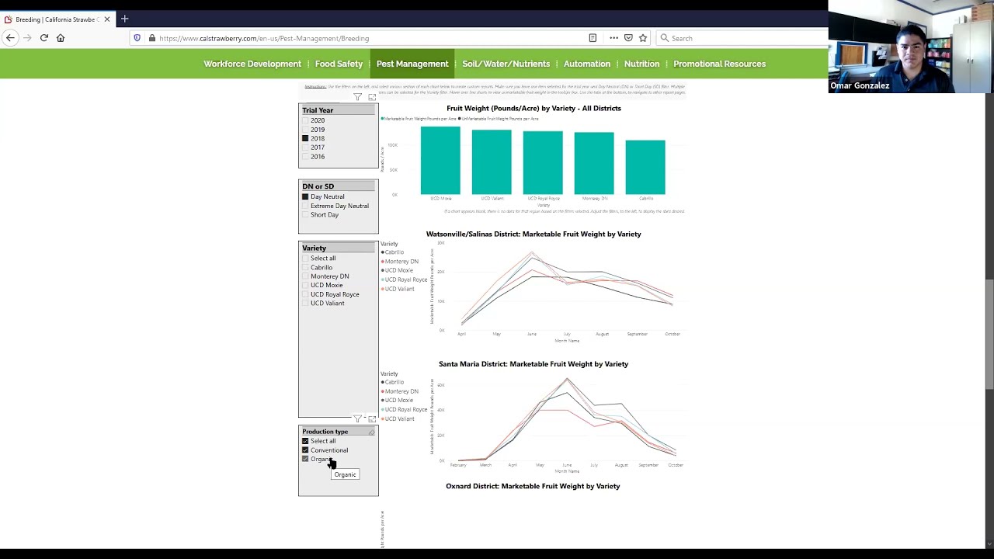This screenshot has height=559, width=994.
Task: Click the Omar Gonzalez webcam thumbnail
Action: click(911, 47)
